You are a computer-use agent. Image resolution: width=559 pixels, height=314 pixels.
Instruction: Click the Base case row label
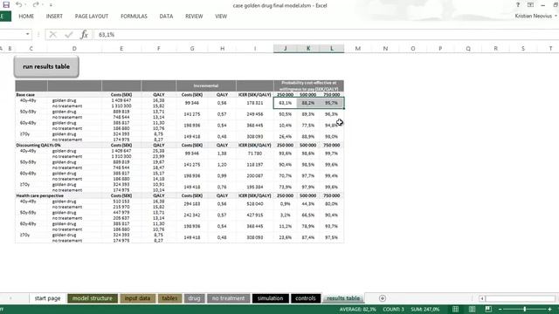[x=25, y=95]
